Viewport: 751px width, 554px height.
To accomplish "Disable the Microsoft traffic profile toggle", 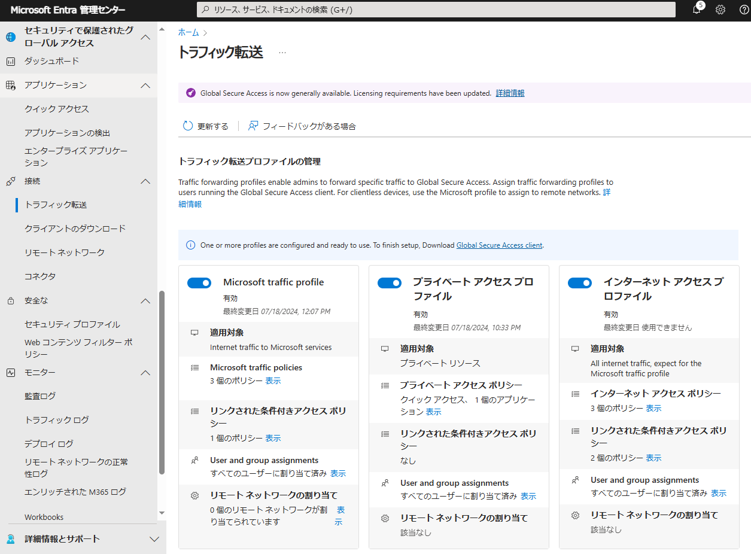I will coord(199,283).
